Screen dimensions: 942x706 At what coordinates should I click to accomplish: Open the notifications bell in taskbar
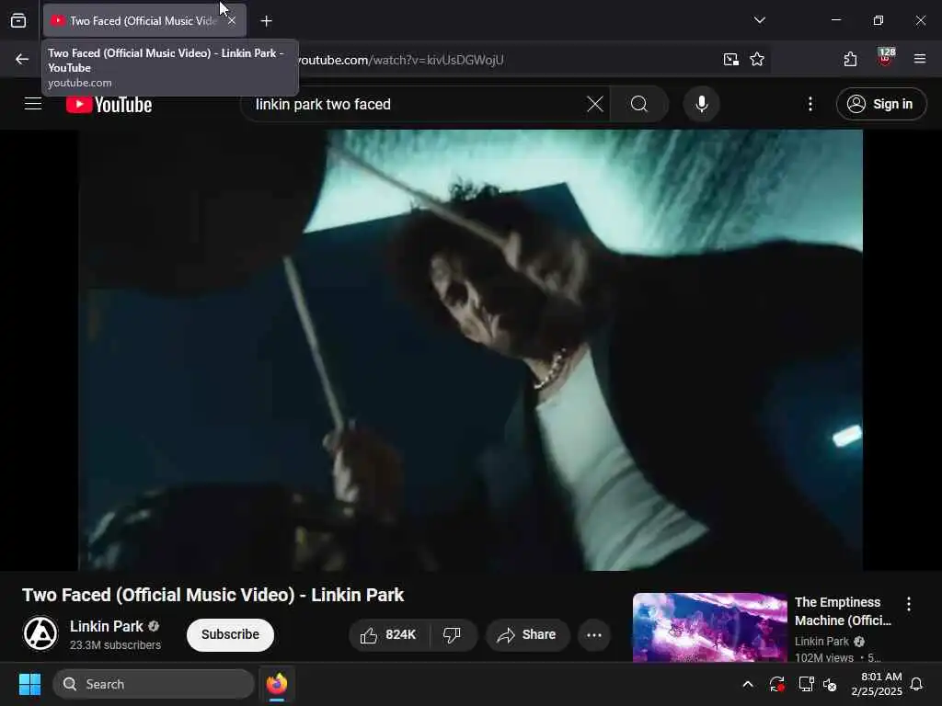pyautogui.click(x=916, y=684)
